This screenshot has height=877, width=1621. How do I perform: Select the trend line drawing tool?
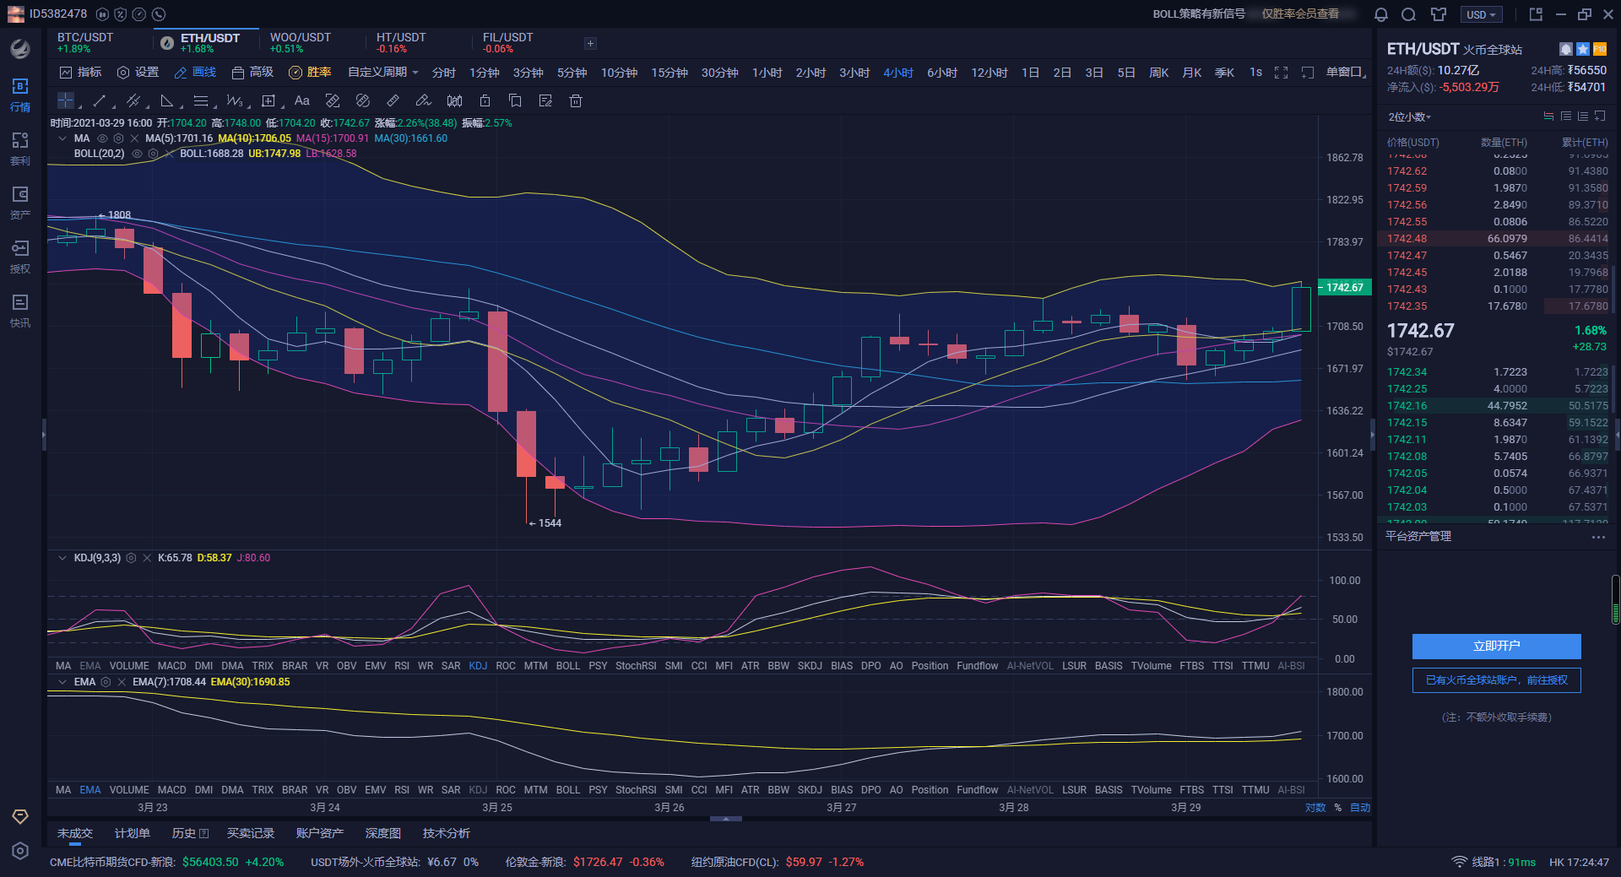(x=100, y=101)
